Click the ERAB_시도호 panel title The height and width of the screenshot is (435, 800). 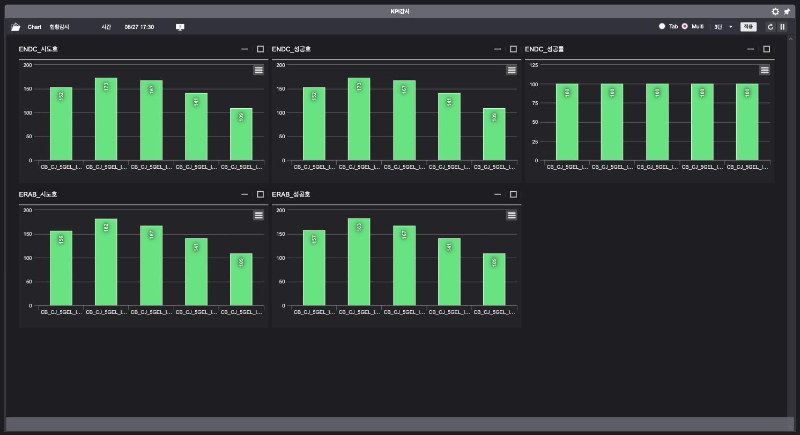pyautogui.click(x=38, y=194)
